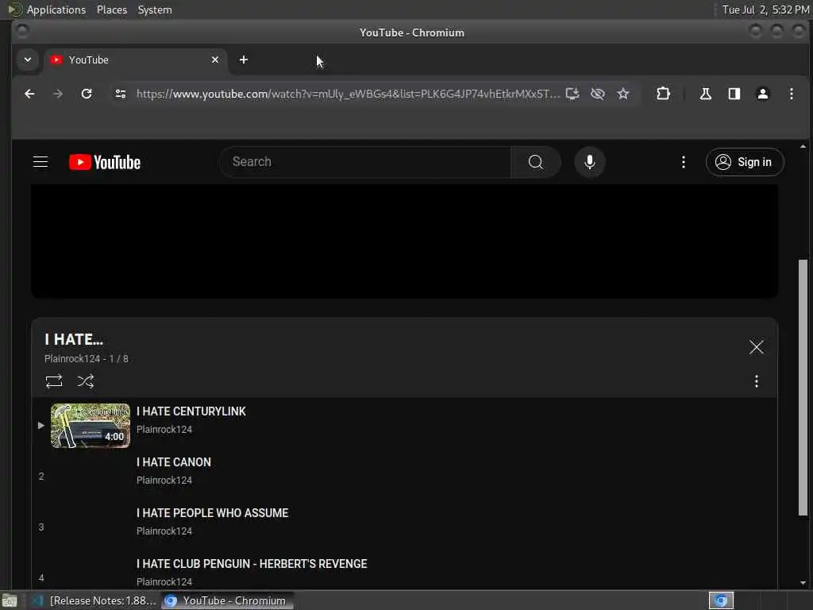Open Chrome Labs flask icon

tap(705, 94)
